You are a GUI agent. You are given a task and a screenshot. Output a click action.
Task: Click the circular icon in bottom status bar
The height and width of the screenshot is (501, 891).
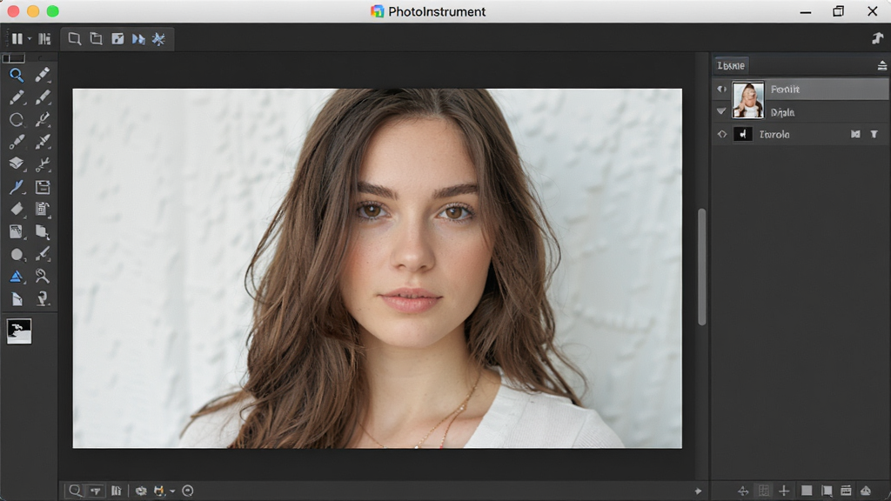pos(188,491)
